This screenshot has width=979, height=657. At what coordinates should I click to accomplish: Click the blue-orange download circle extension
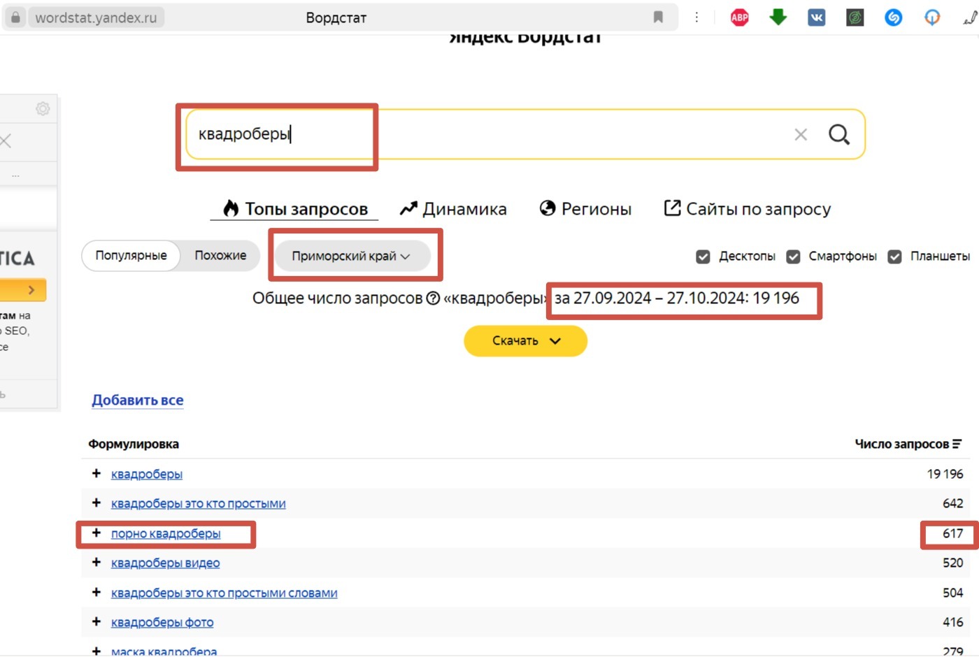point(932,17)
